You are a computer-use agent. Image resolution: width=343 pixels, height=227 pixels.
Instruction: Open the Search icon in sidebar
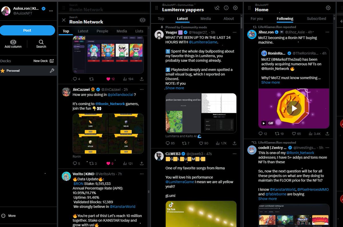click(x=41, y=42)
